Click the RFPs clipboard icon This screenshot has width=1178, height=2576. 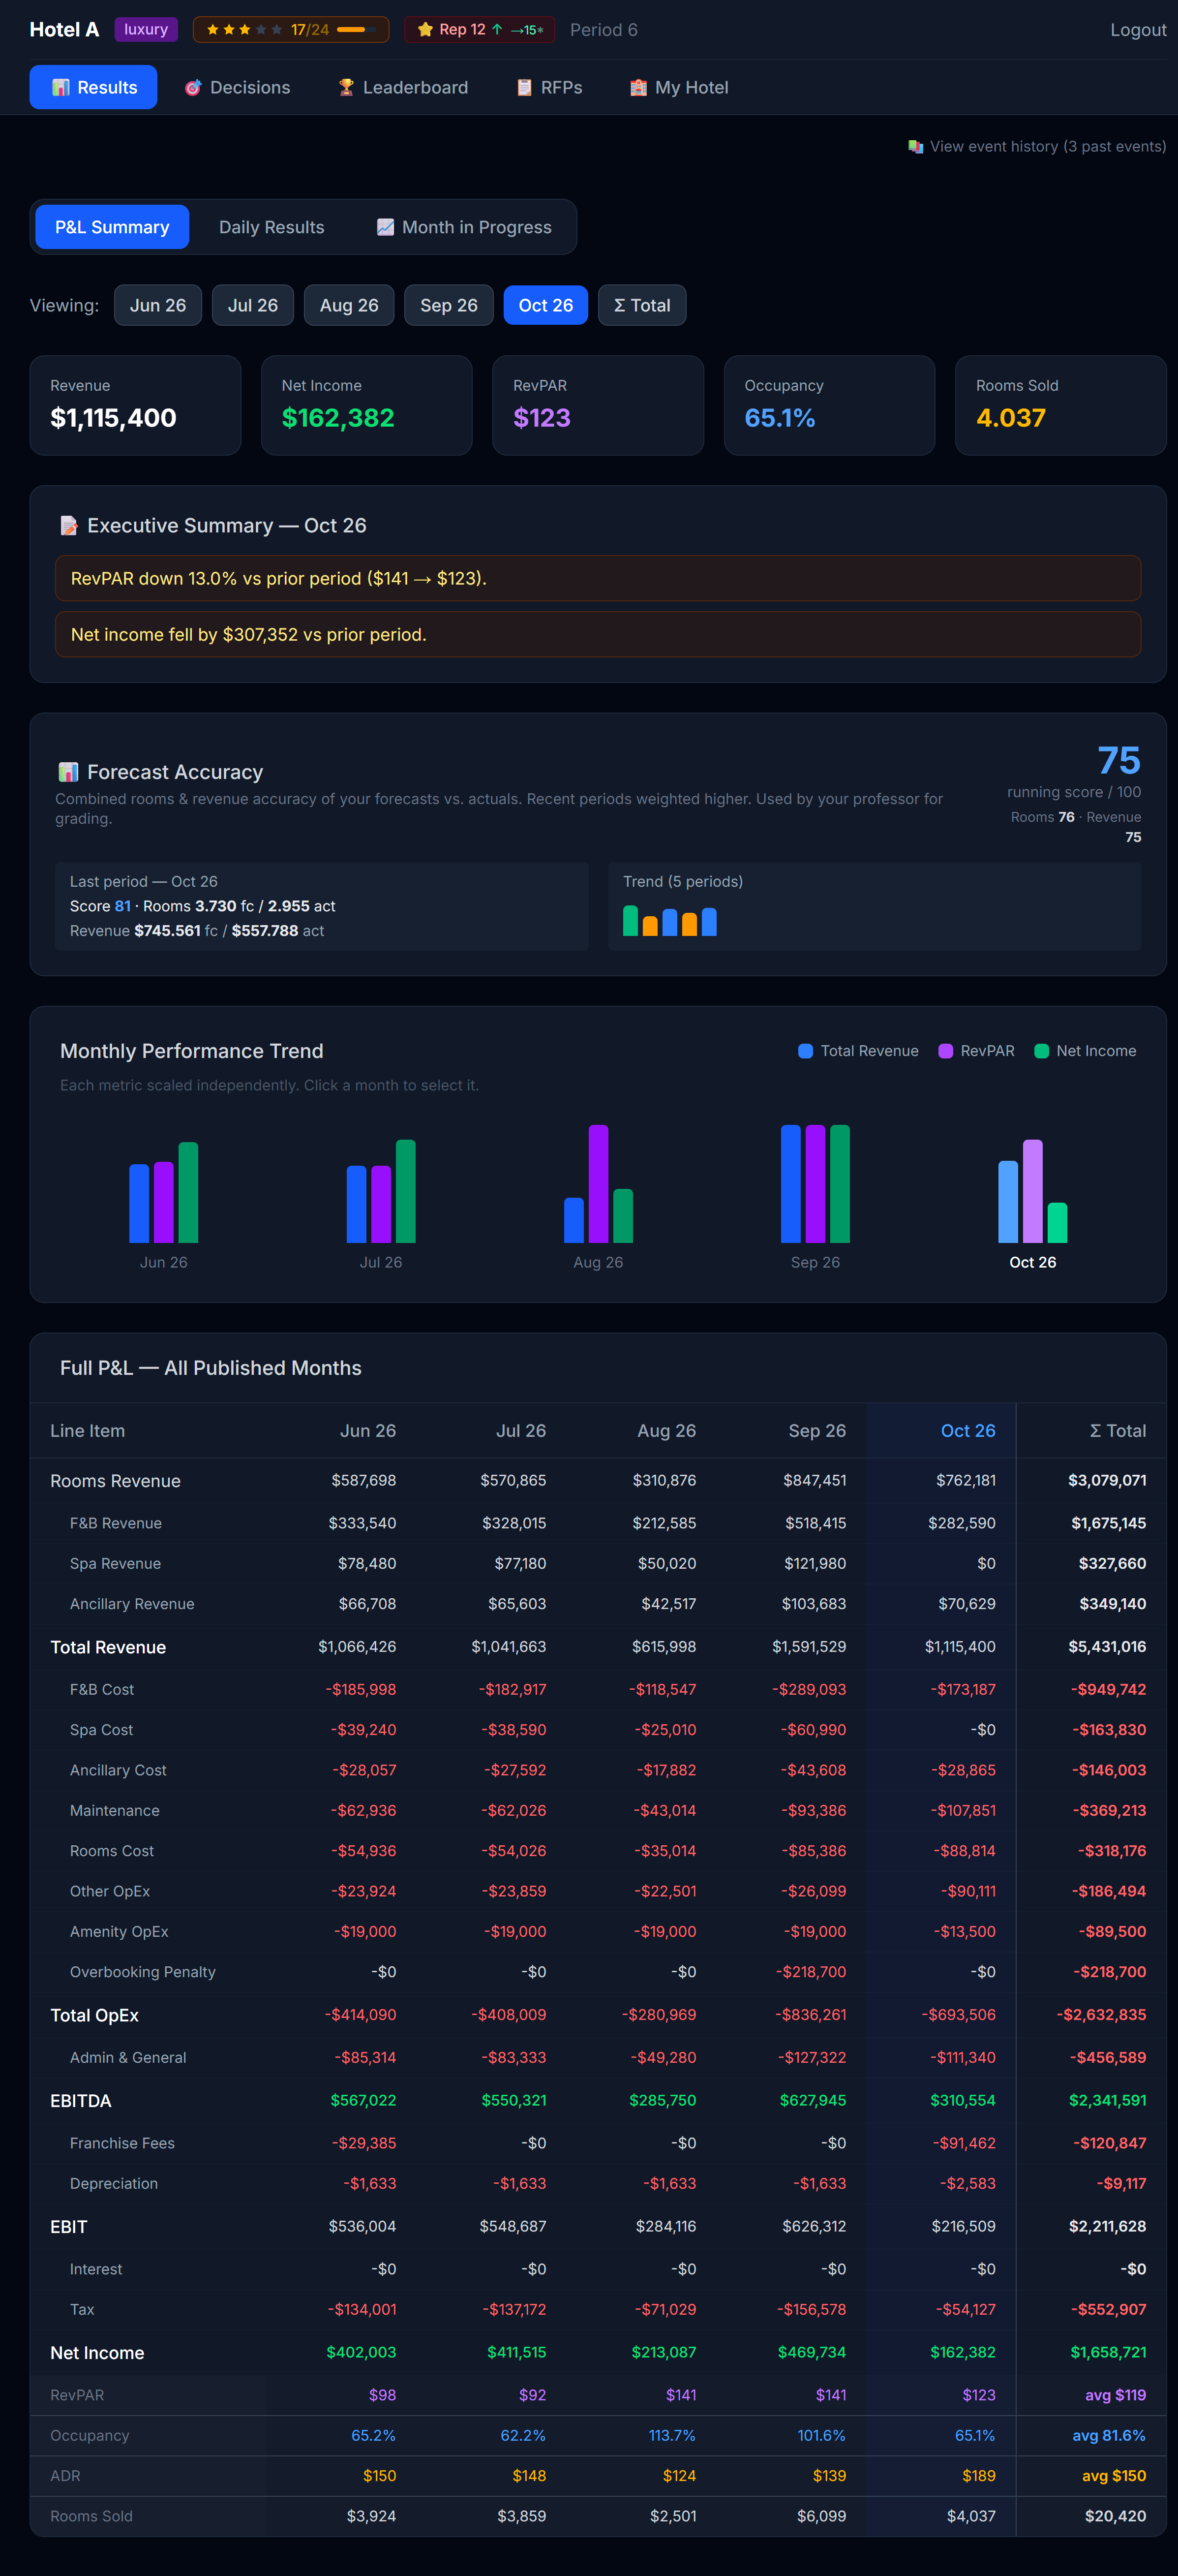coord(523,88)
